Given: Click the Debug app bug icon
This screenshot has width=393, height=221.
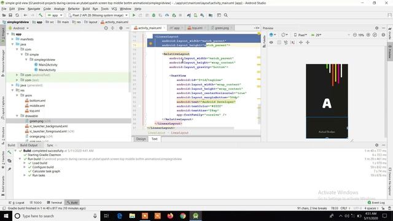Looking at the screenshot, I should [154, 15].
